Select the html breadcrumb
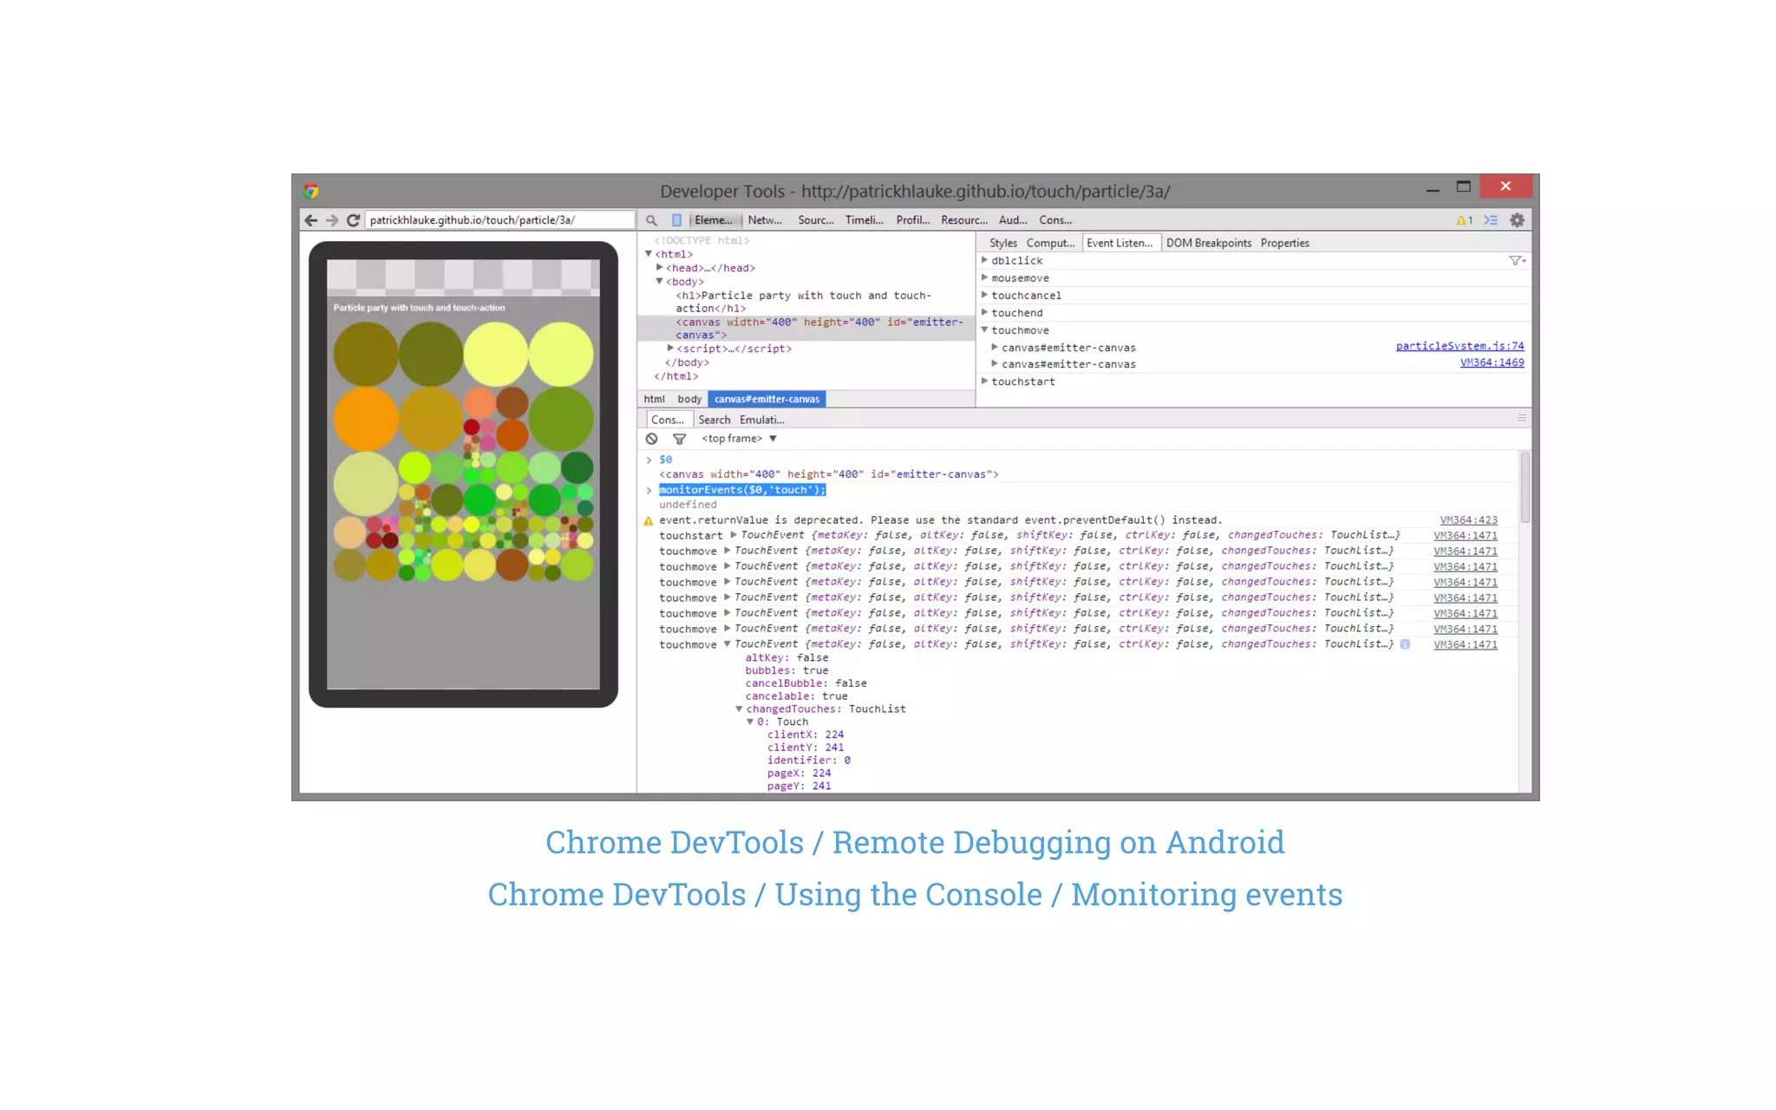The image size is (1776, 1110). click(x=654, y=399)
